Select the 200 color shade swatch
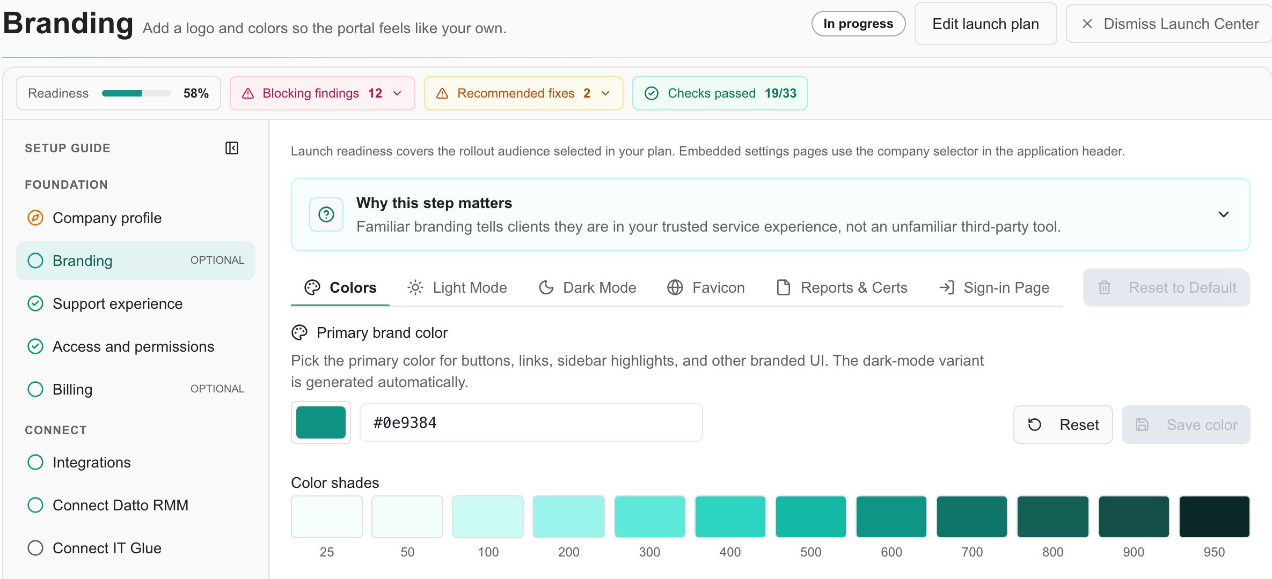 [x=569, y=517]
